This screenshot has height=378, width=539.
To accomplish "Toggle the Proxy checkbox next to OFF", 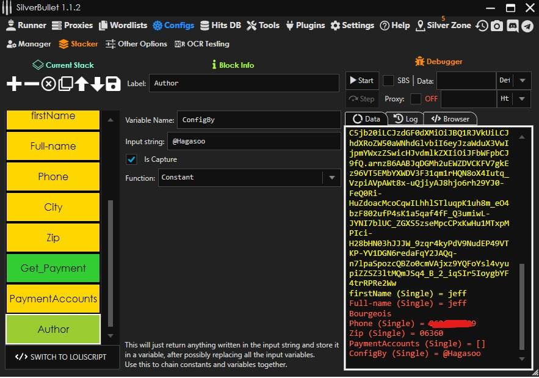I will point(416,98).
